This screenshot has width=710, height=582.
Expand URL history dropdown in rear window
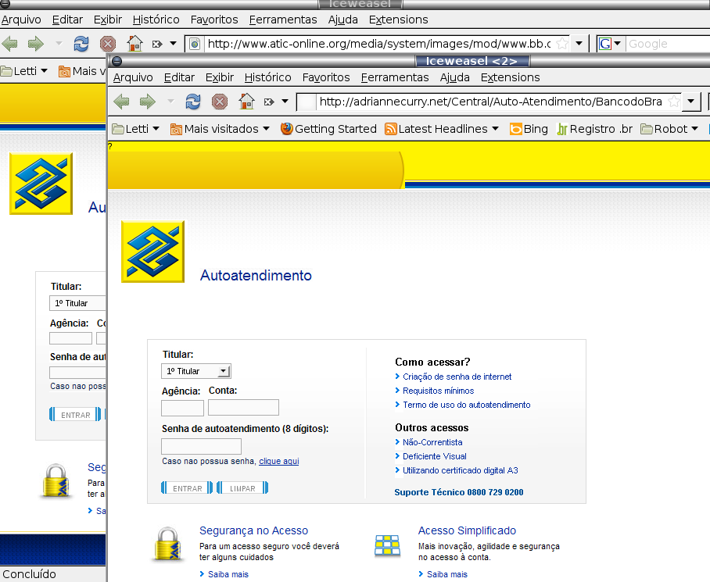(x=579, y=44)
